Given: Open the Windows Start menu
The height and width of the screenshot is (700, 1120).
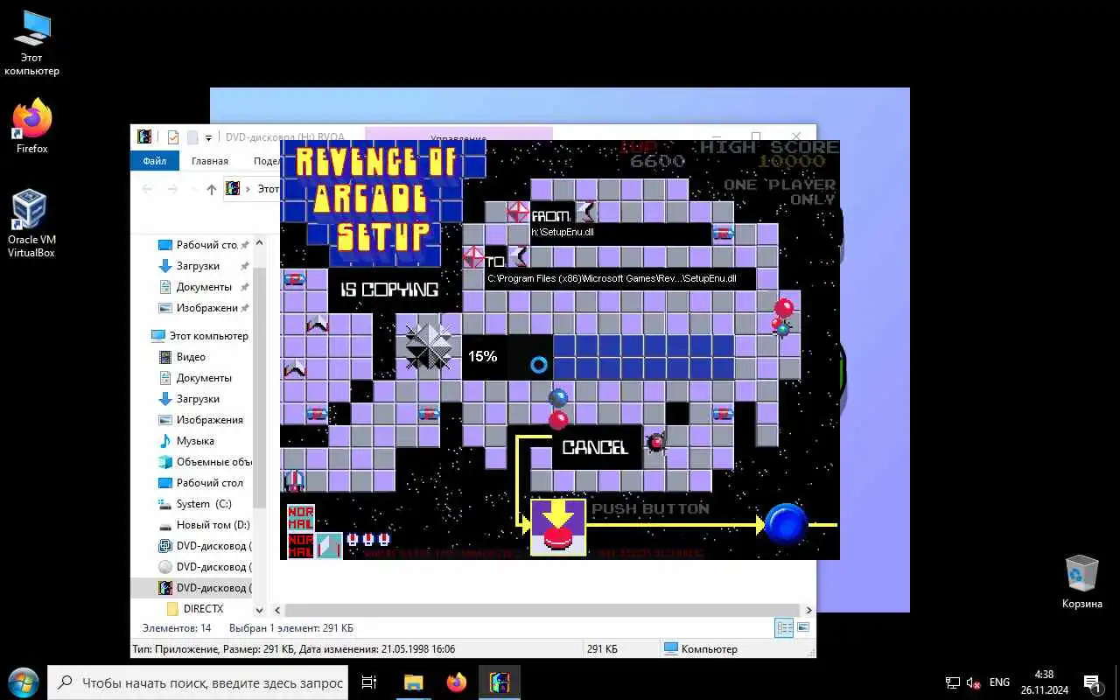Looking at the screenshot, I should pyautogui.click(x=22, y=682).
